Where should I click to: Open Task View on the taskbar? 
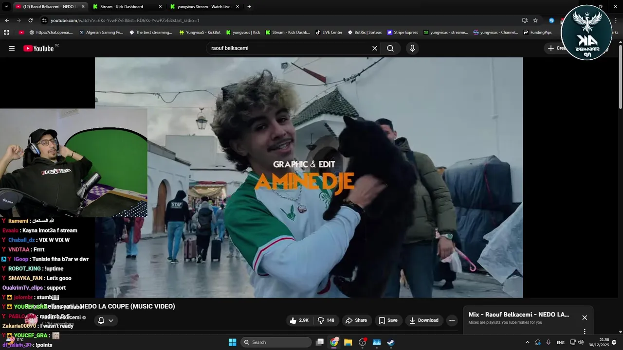click(x=320, y=342)
